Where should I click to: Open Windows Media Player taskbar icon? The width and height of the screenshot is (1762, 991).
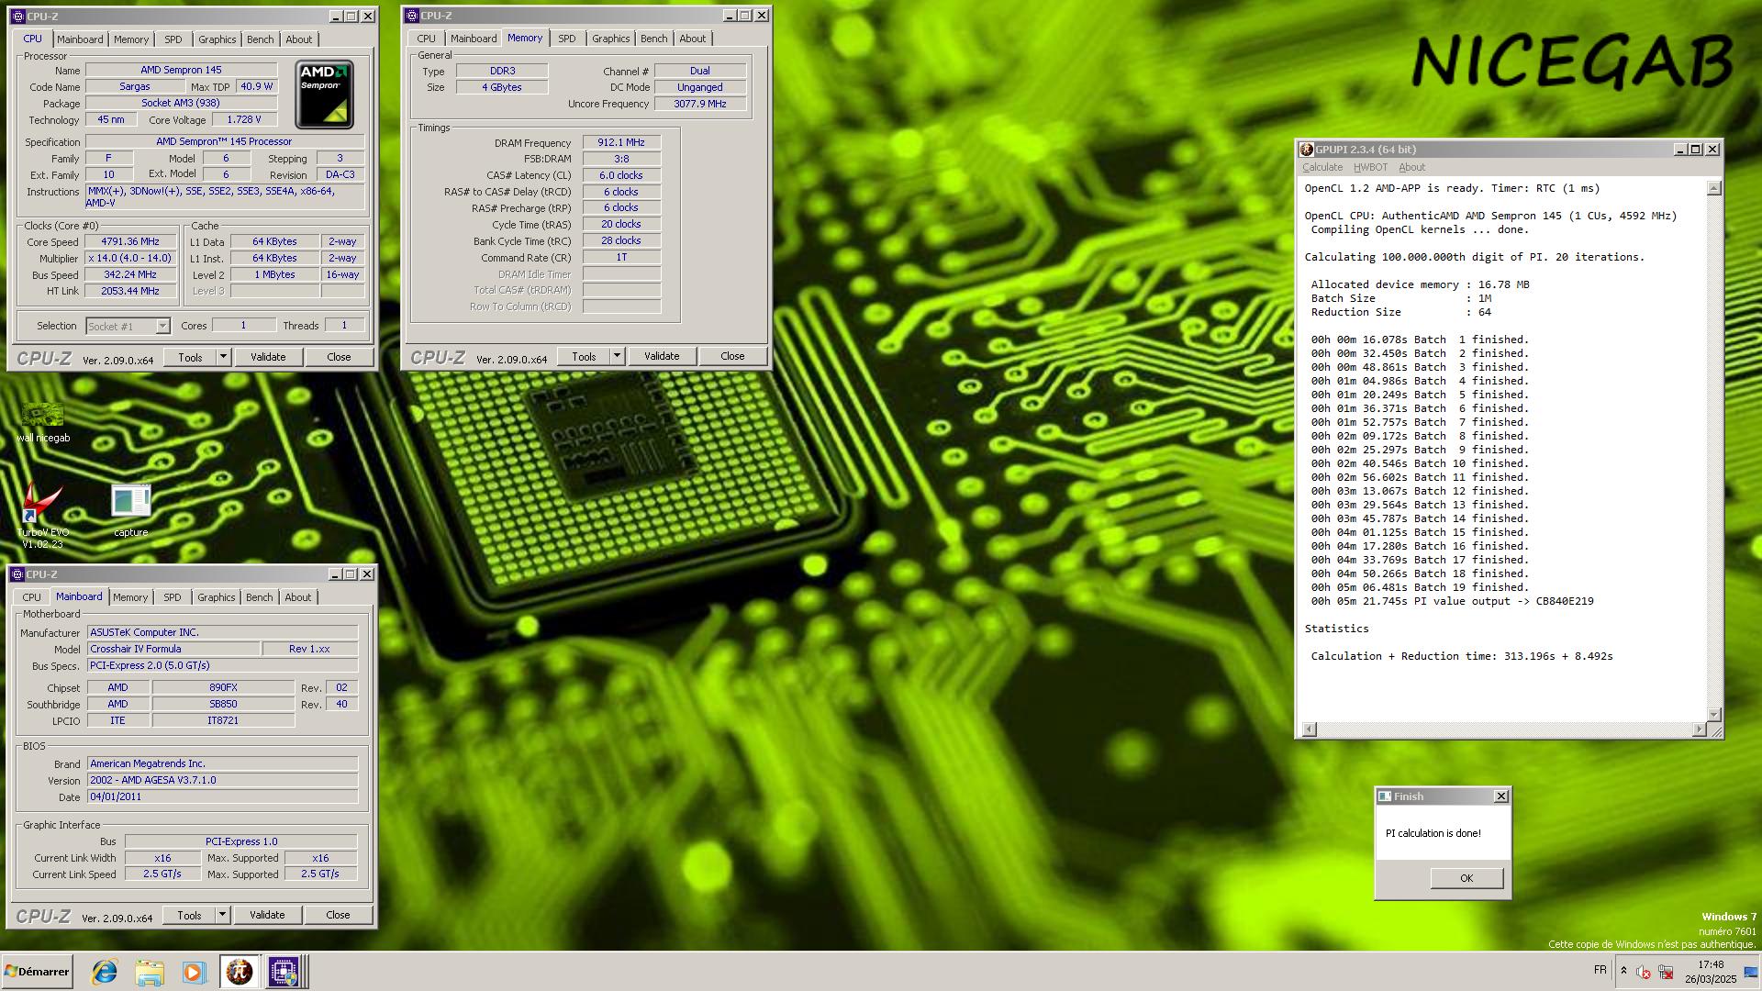193,972
